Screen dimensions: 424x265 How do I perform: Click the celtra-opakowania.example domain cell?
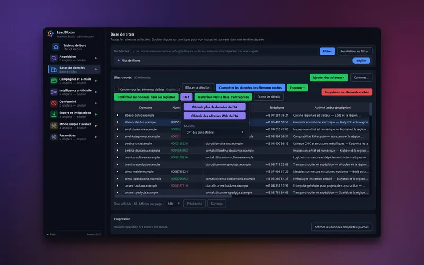click(x=143, y=179)
